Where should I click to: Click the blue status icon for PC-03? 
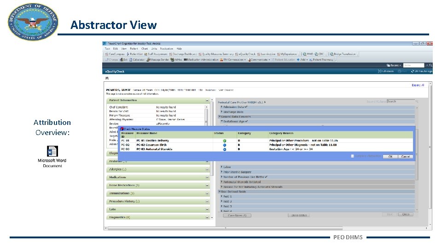[225, 149]
